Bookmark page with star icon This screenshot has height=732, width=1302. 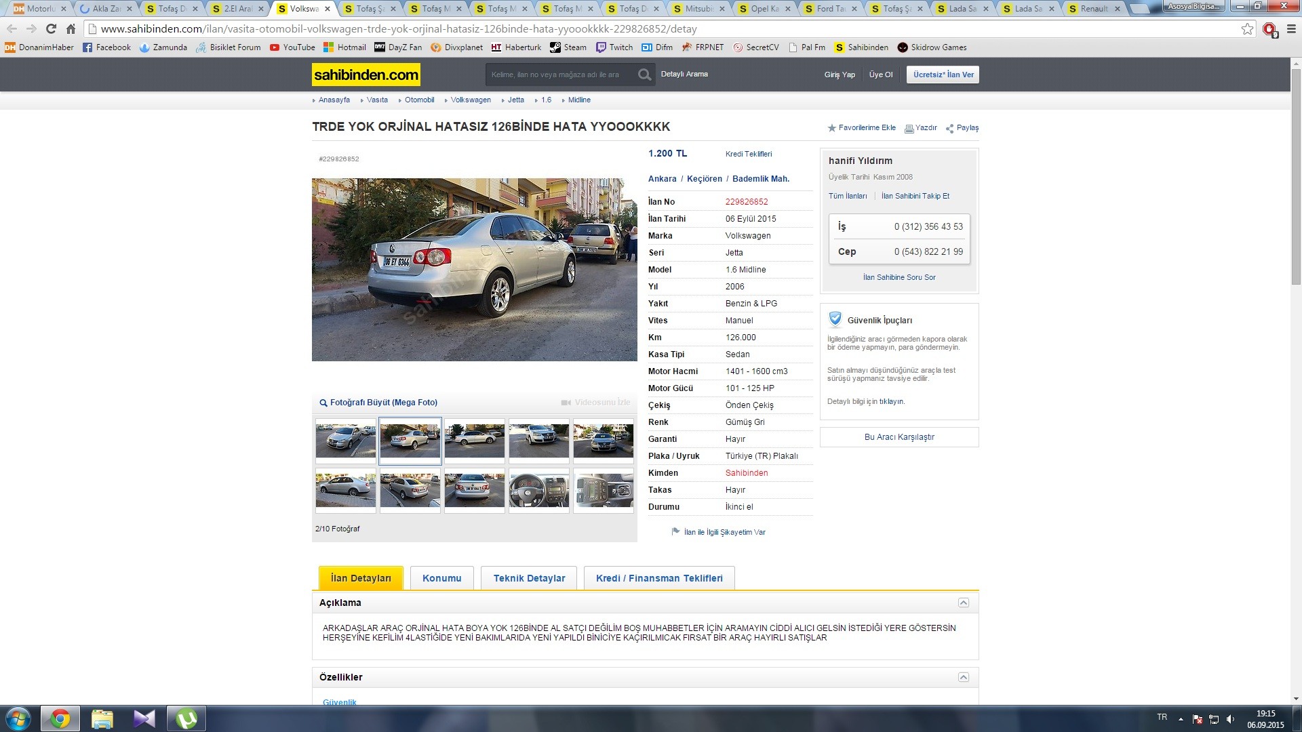click(x=1247, y=29)
